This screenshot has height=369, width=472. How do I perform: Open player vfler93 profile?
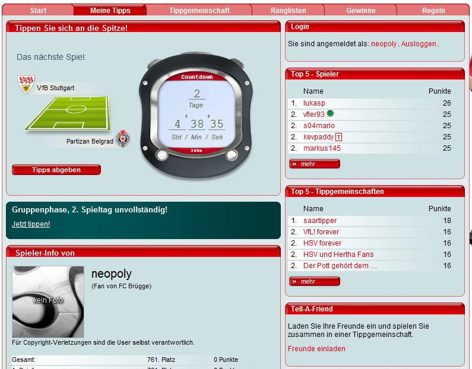coord(313,114)
